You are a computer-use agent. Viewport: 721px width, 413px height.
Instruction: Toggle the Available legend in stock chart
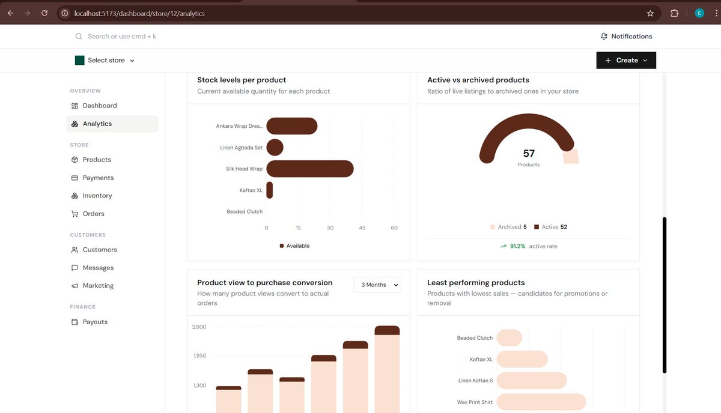294,246
